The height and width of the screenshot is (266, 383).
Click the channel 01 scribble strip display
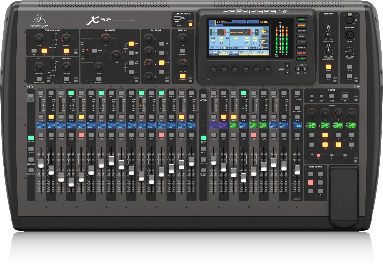[41, 125]
